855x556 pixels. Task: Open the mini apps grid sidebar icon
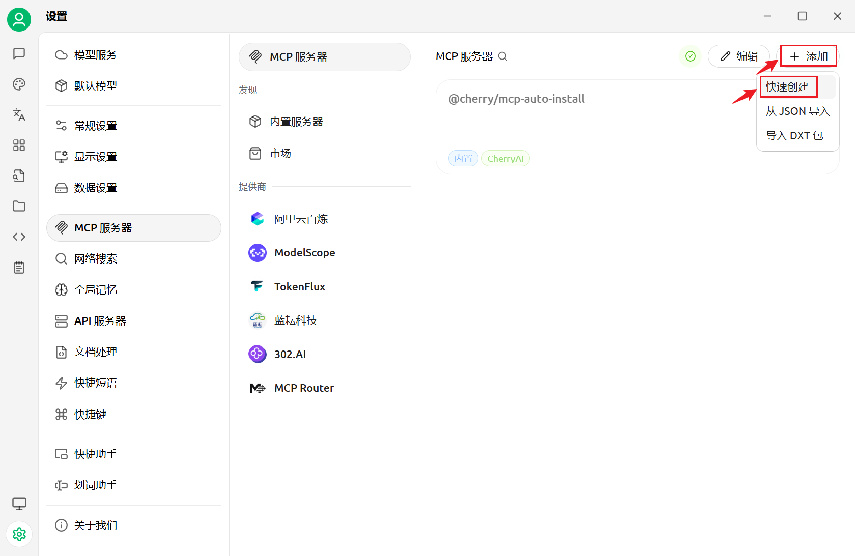coord(19,145)
